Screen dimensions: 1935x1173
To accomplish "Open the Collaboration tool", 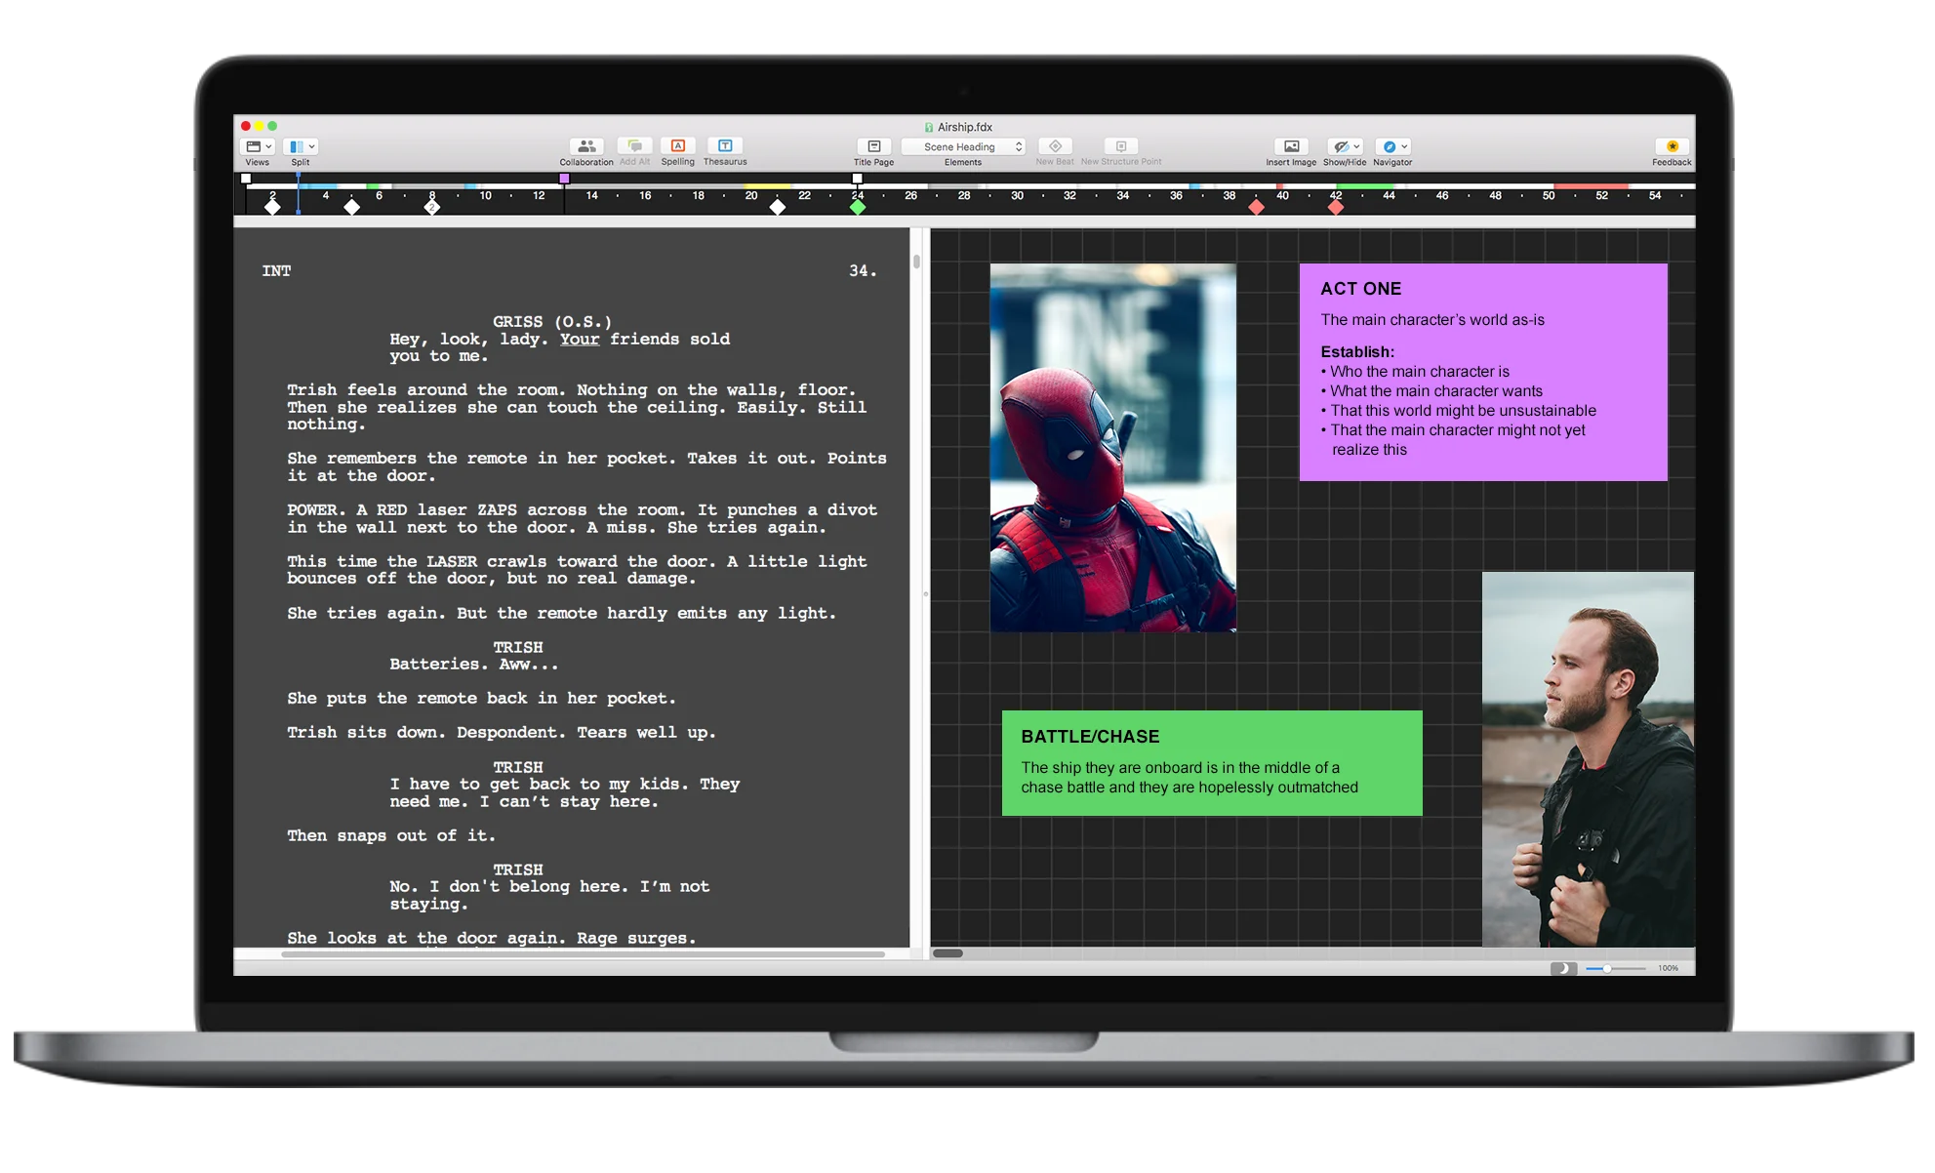I will coord(586,146).
